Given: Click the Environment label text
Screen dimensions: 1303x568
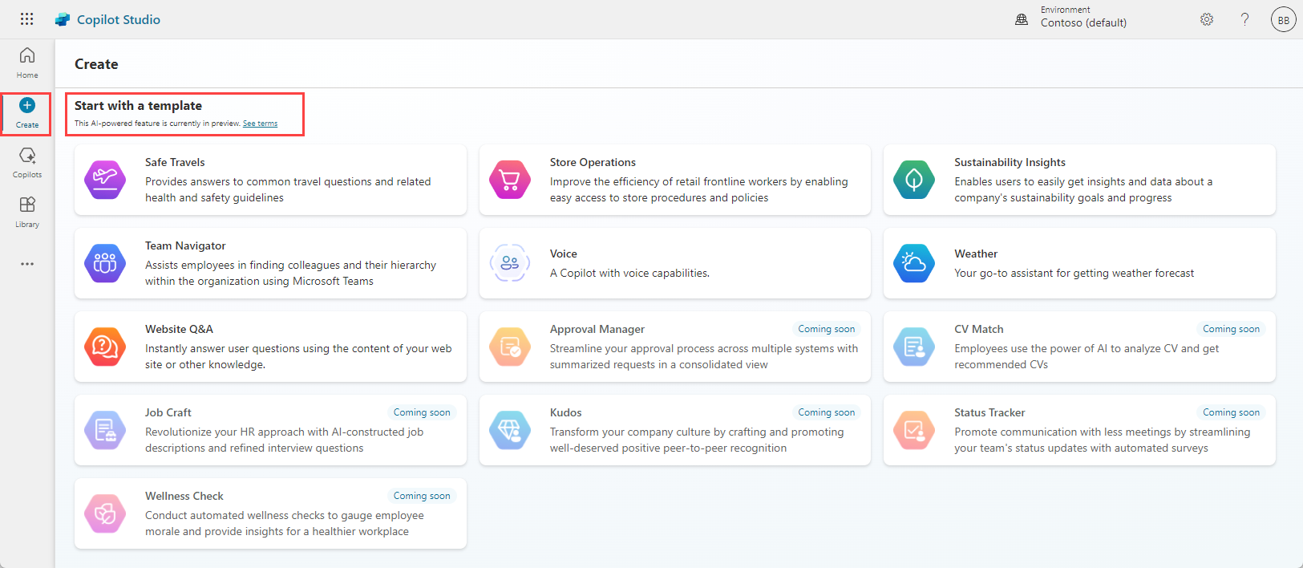Looking at the screenshot, I should coord(1066,10).
